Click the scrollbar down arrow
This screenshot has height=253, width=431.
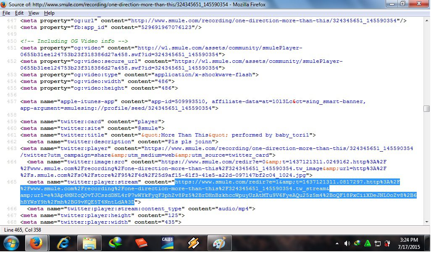pyautogui.click(x=427, y=222)
